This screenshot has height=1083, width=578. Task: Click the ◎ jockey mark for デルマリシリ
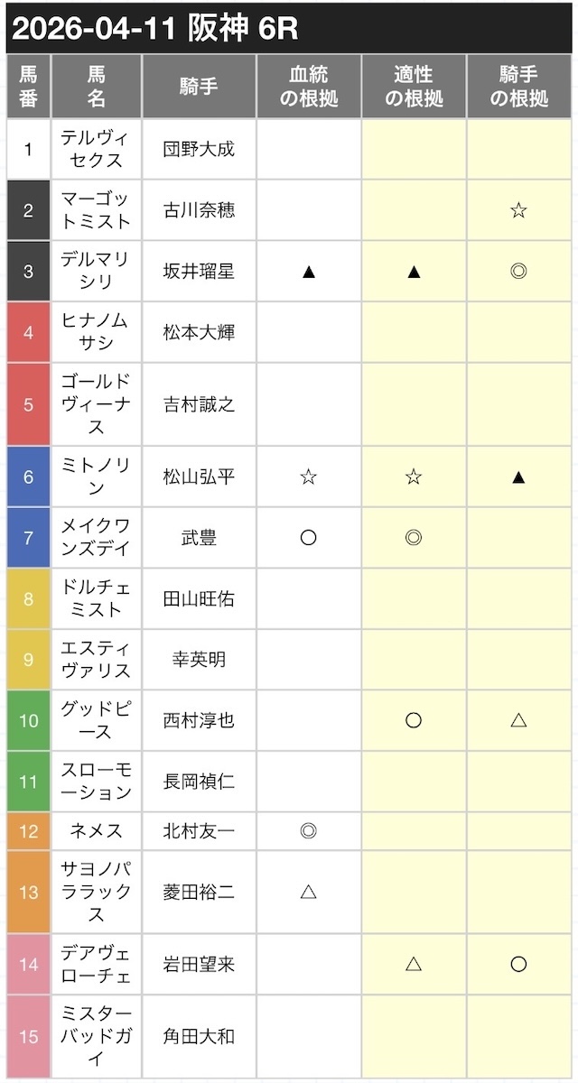click(518, 271)
